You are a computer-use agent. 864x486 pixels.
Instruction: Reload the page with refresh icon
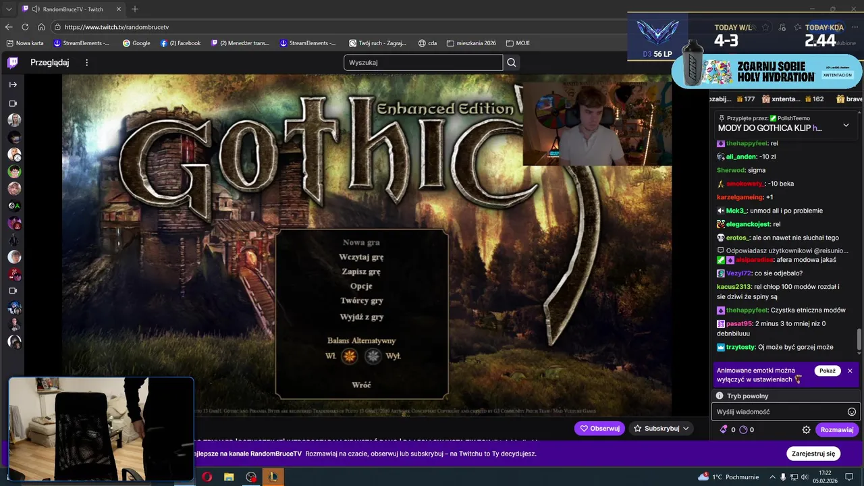tap(25, 27)
